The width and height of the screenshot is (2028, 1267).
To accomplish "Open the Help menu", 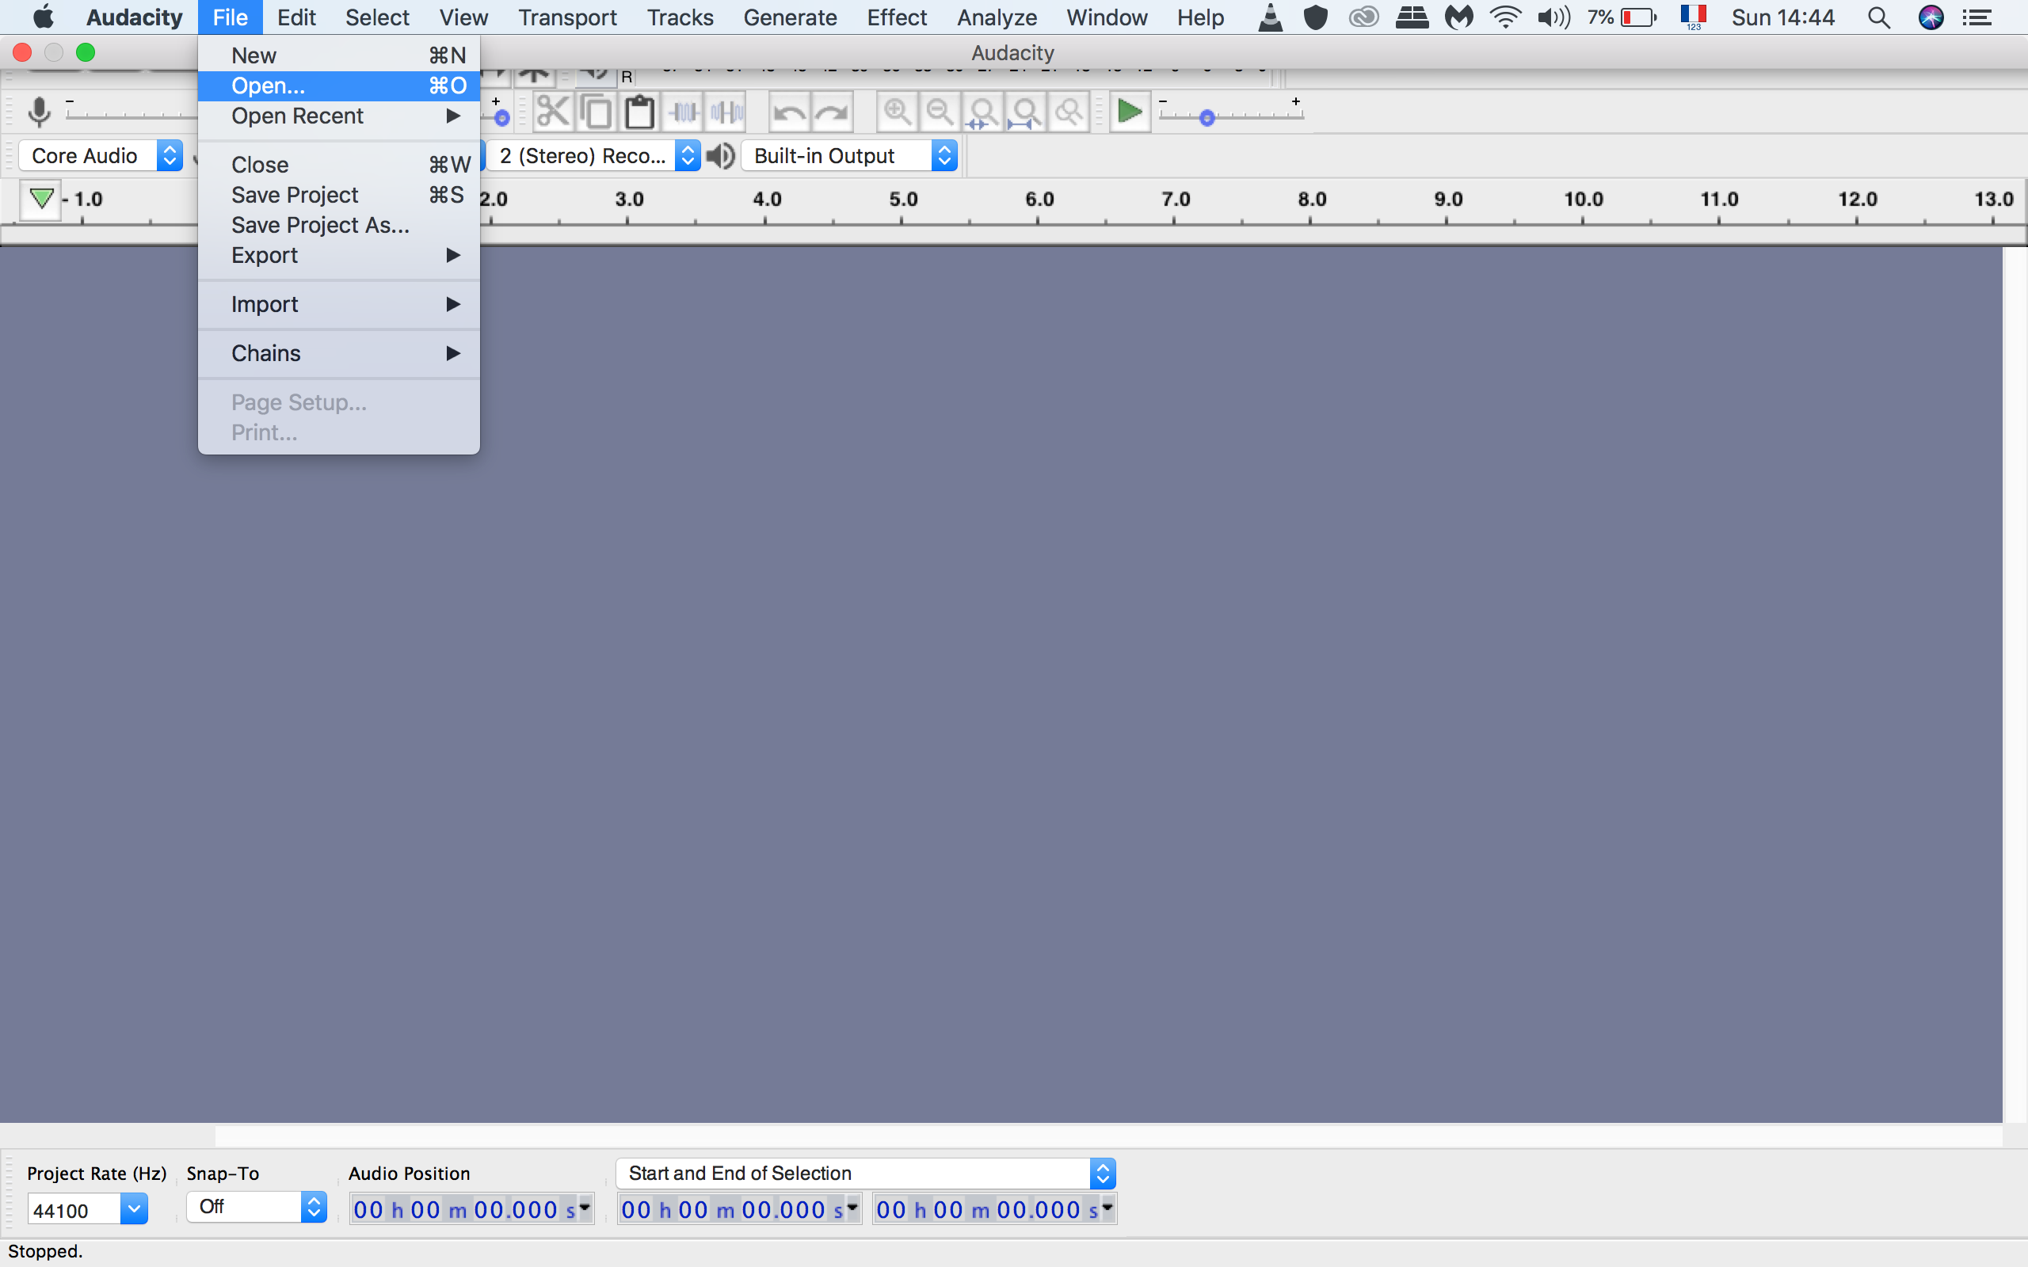I will click(1200, 17).
